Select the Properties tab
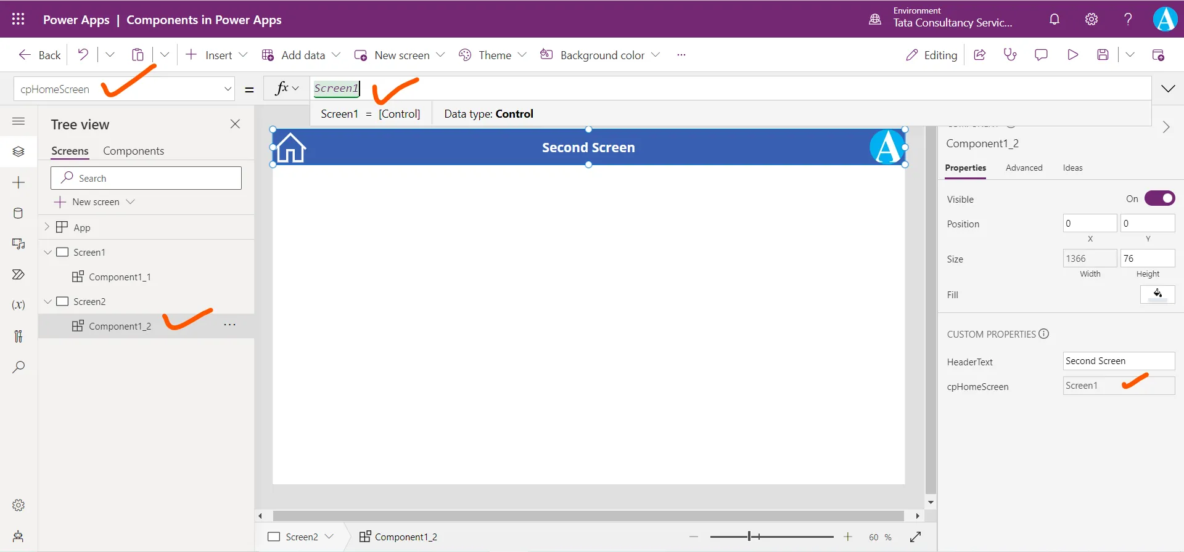The image size is (1184, 552). [x=965, y=168]
